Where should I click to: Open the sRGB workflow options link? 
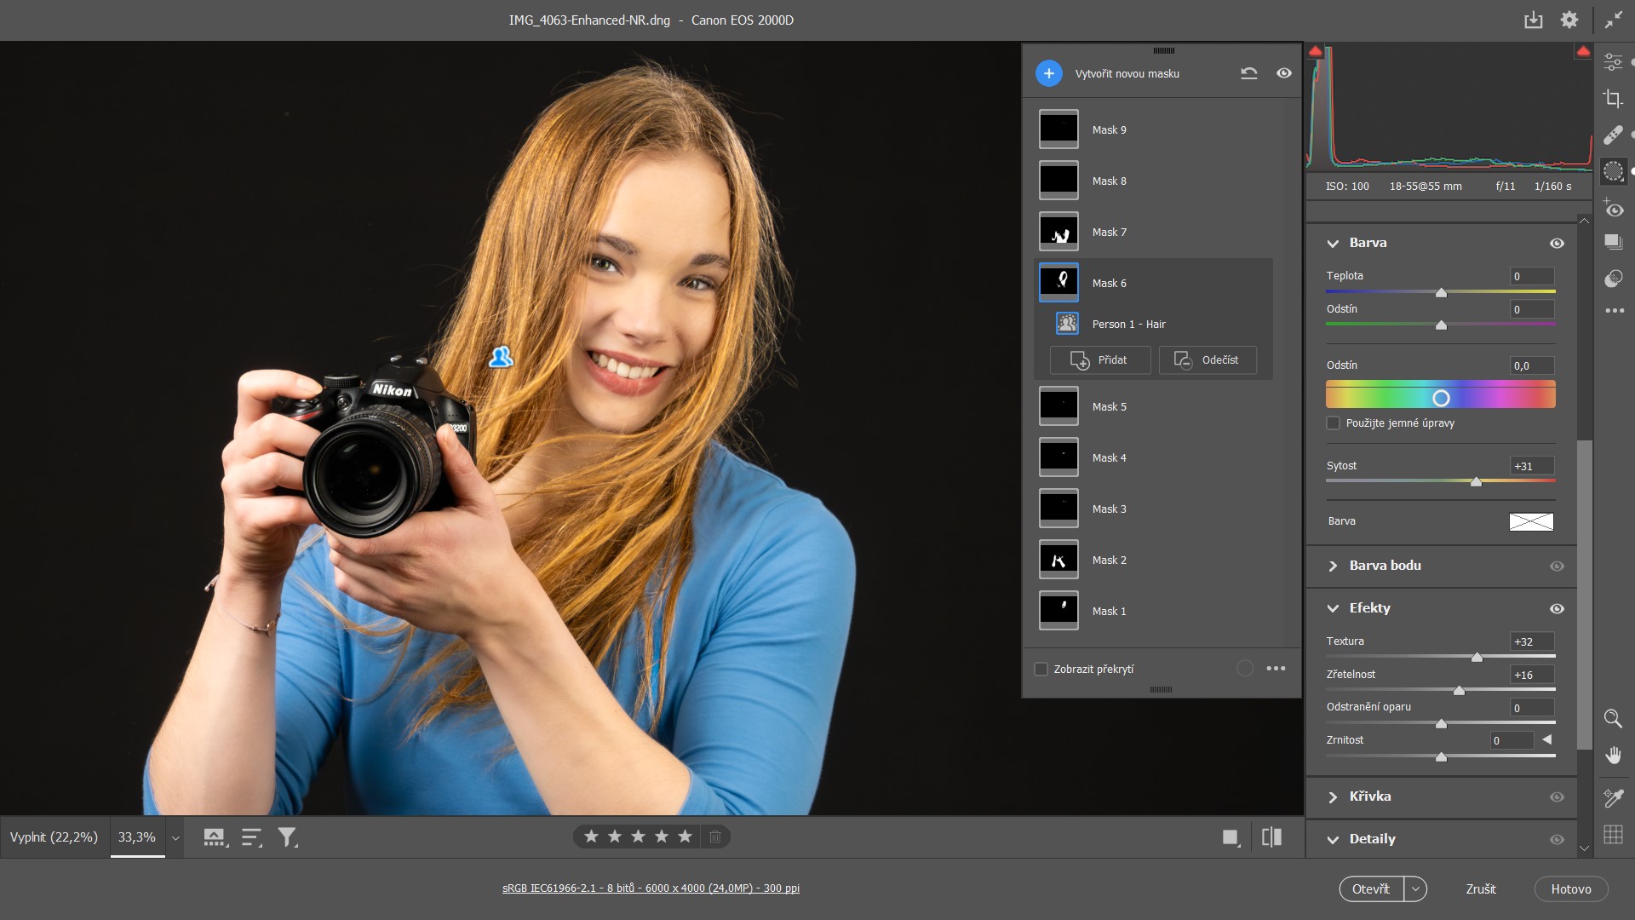(x=651, y=888)
